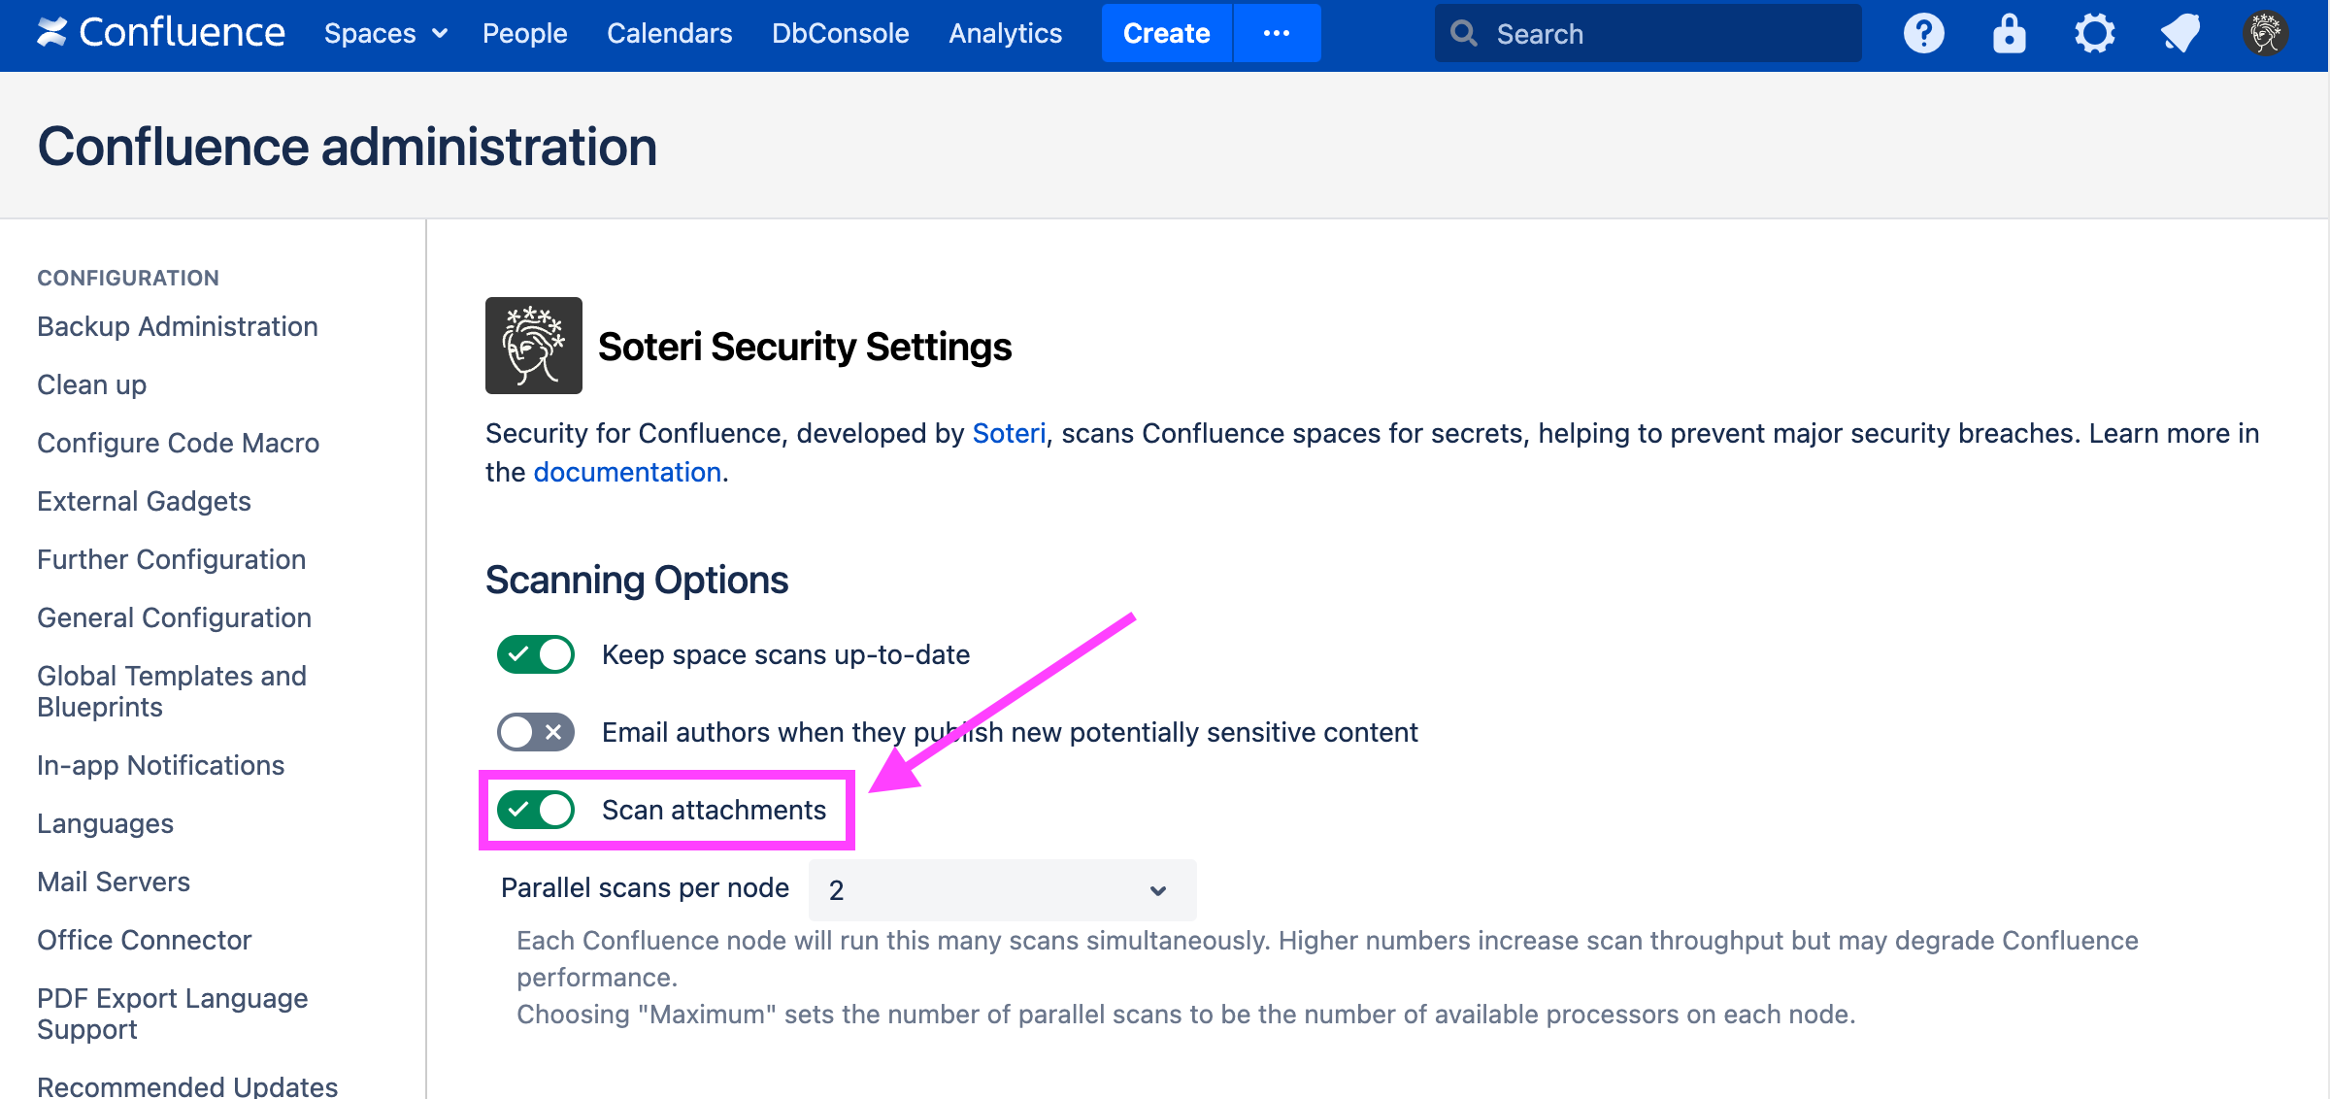
Task: Follow the documentation link
Action: click(627, 472)
